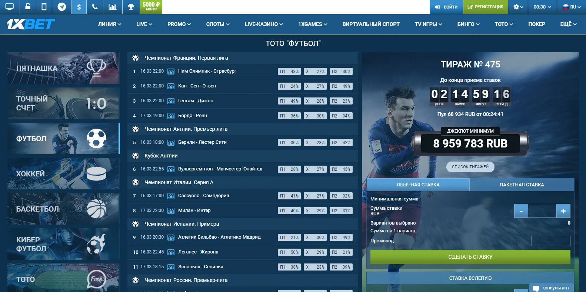The width and height of the screenshot is (586, 292).
Task: Open ВИРТУАЛЬНЫЙ СПОРТ section
Action: pyautogui.click(x=371, y=24)
